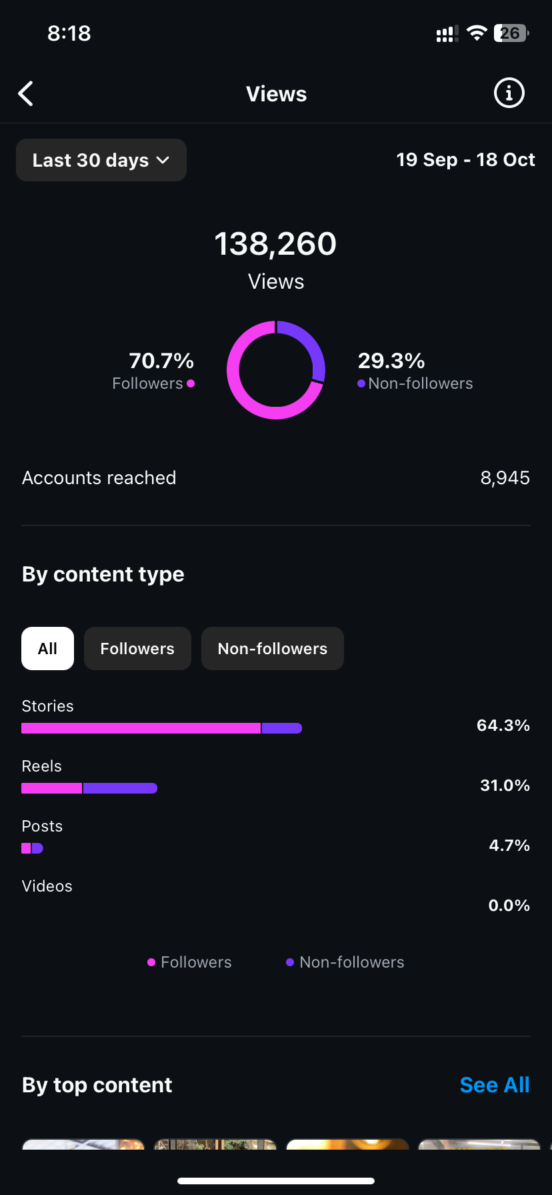Open the Views info icon
Image resolution: width=552 pixels, height=1195 pixels.
(509, 93)
